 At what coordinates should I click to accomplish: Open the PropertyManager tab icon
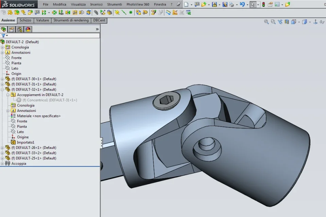(x=12, y=29)
